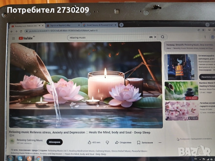Click the browser back arrow
Screen dimensions: 215x161
point(12,32)
